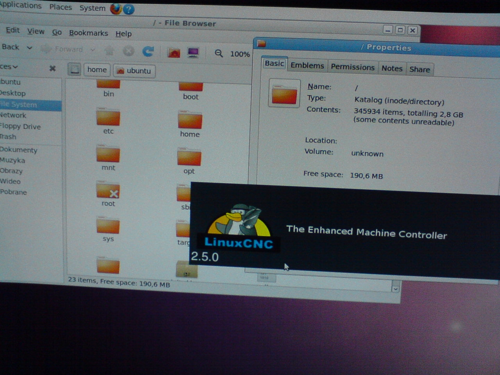Open the Forward history dropdown arrow
Viewport: 500px width, 375px height.
coord(93,50)
